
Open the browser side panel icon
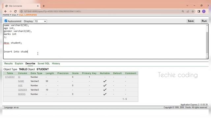(199, 12)
